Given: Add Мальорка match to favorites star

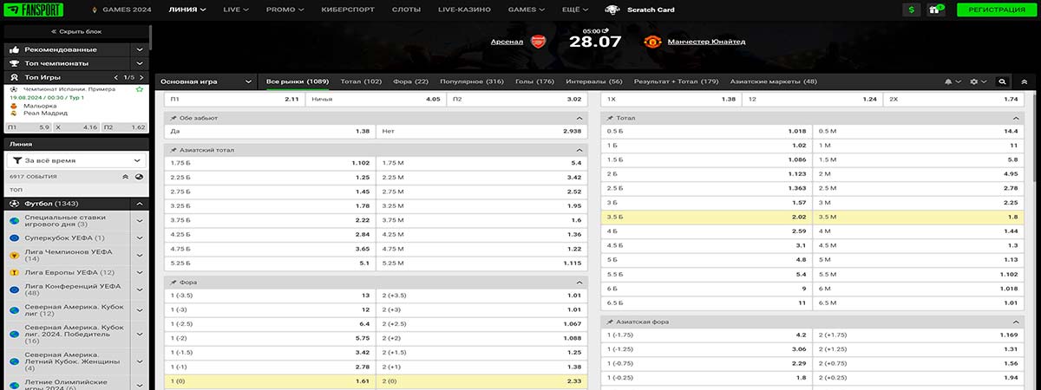Looking at the screenshot, I should tap(140, 89).
